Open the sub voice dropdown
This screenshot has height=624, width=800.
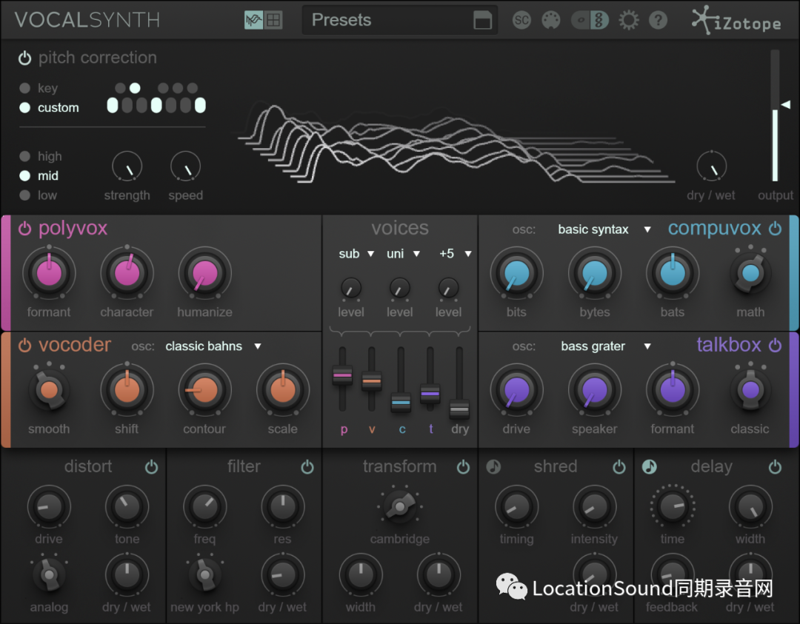[357, 254]
